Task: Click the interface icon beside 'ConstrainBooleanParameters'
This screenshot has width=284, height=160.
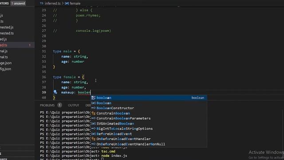Action: click(94, 119)
